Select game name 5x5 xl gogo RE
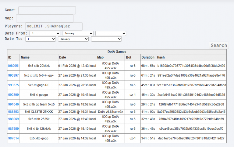This screenshot has width=234, height=147. pos(39,85)
